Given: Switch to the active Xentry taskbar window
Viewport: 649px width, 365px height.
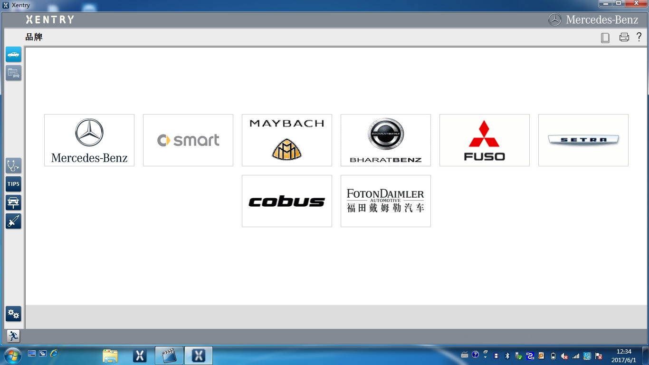Looking at the screenshot, I should 199,355.
